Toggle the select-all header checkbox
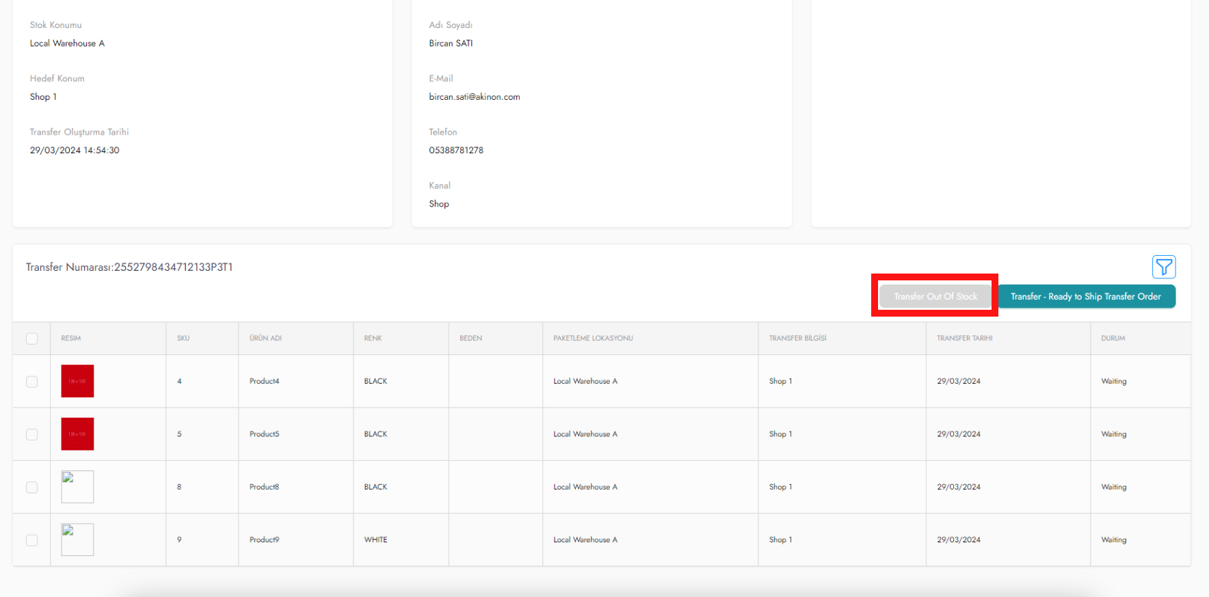Screen dimensions: 1209x597 click(x=31, y=339)
